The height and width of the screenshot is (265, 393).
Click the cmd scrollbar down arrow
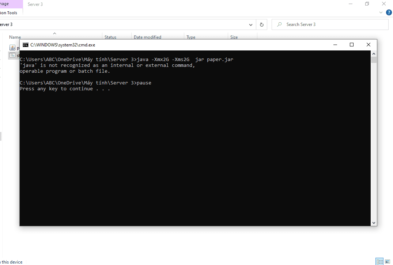pos(374,223)
